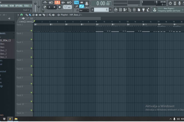
Task: Open the Channel rack icon
Action: pyautogui.click(x=120, y=10)
